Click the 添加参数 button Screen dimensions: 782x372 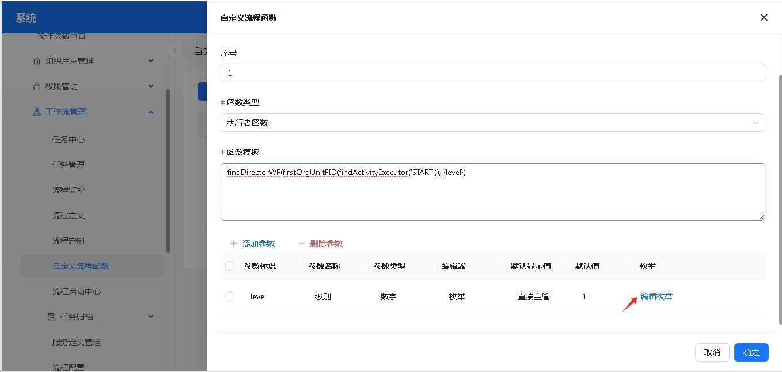pyautogui.click(x=253, y=244)
